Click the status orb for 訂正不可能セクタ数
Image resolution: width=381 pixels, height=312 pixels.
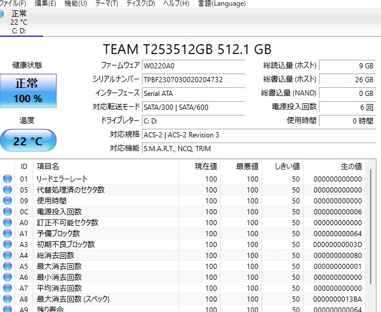click(7, 223)
